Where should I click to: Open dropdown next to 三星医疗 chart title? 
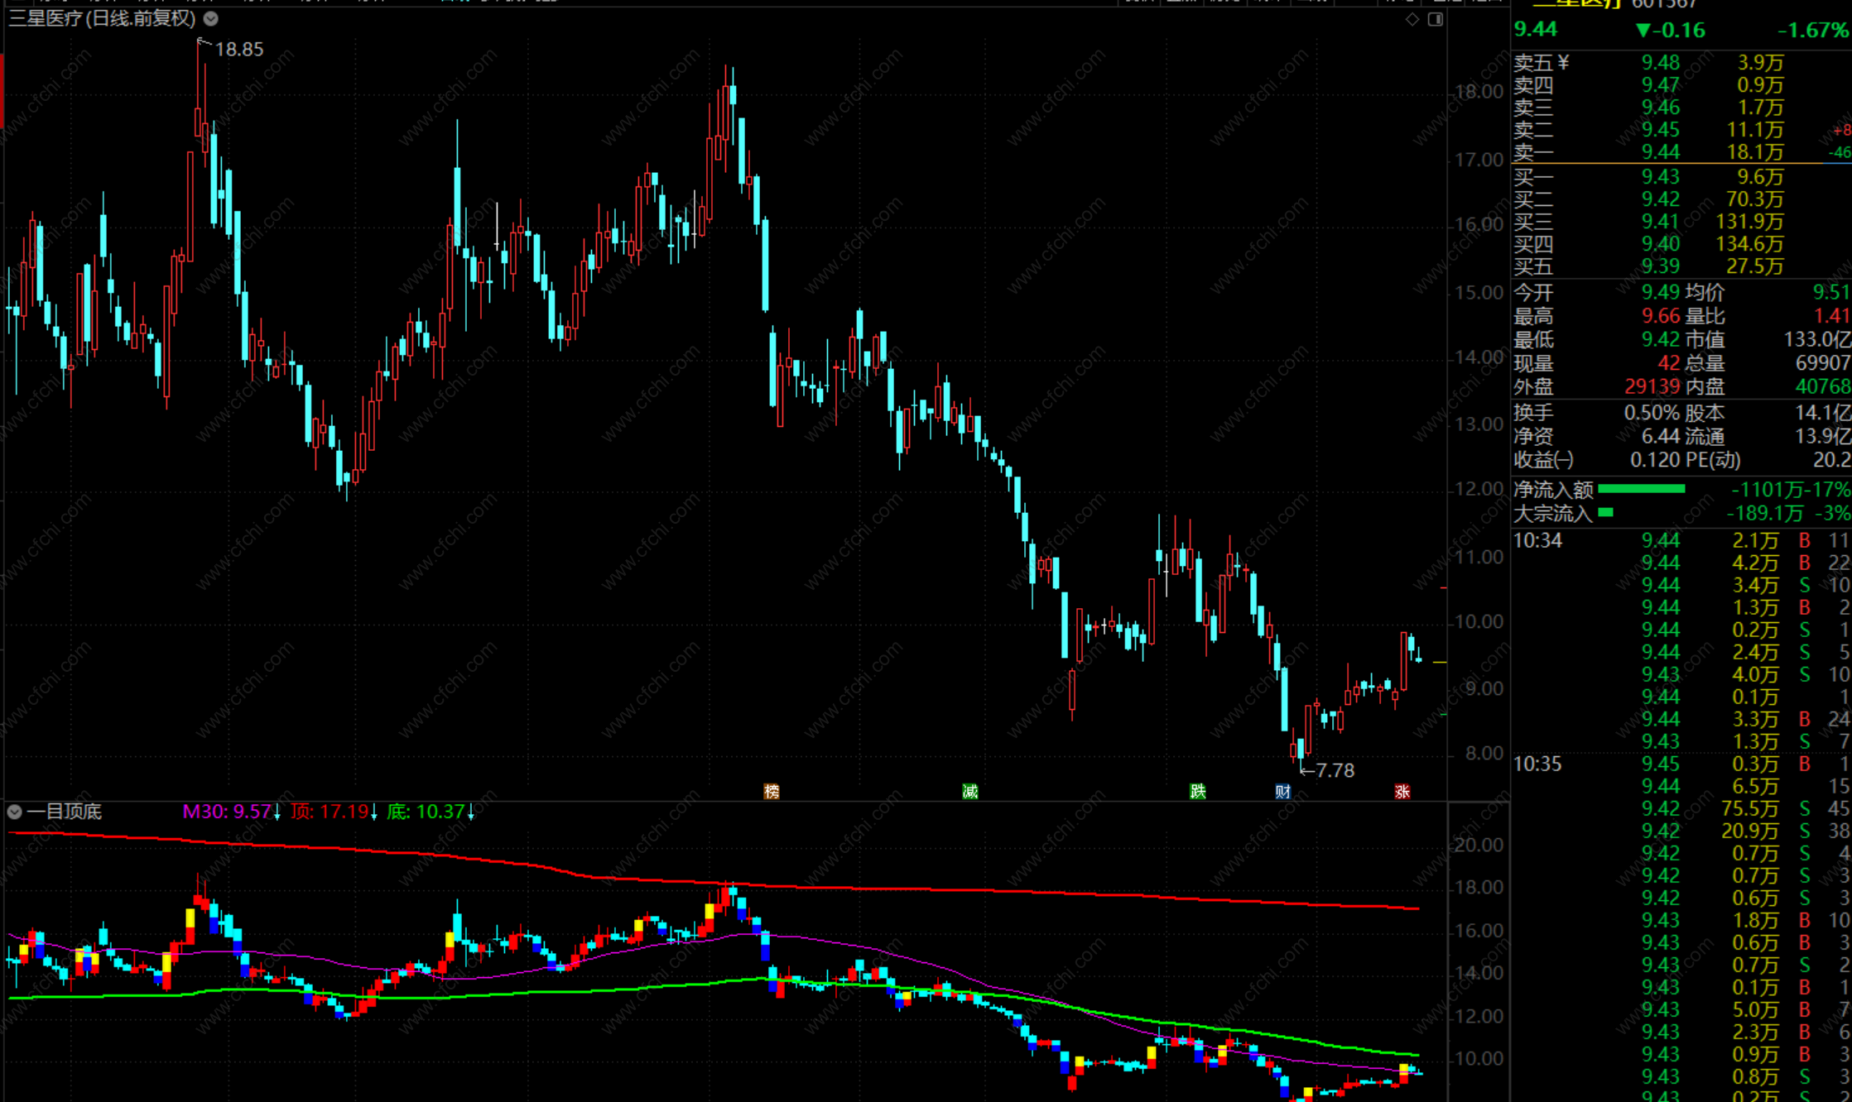point(211,18)
